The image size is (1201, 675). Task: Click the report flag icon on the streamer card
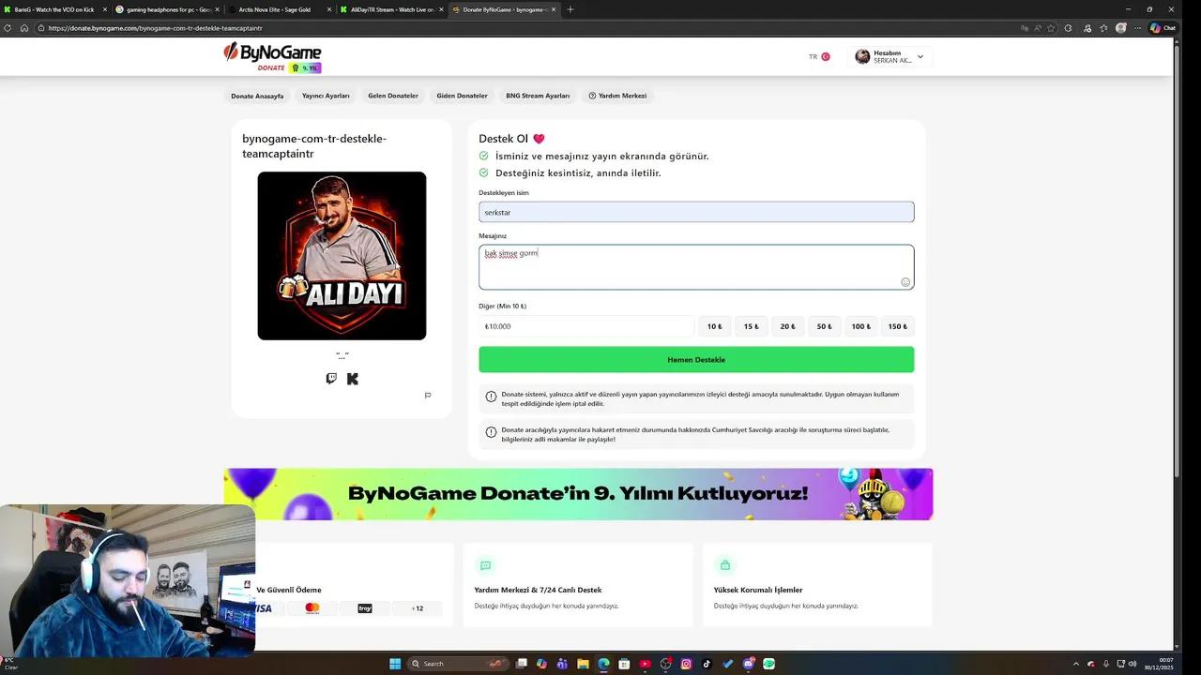(x=428, y=396)
